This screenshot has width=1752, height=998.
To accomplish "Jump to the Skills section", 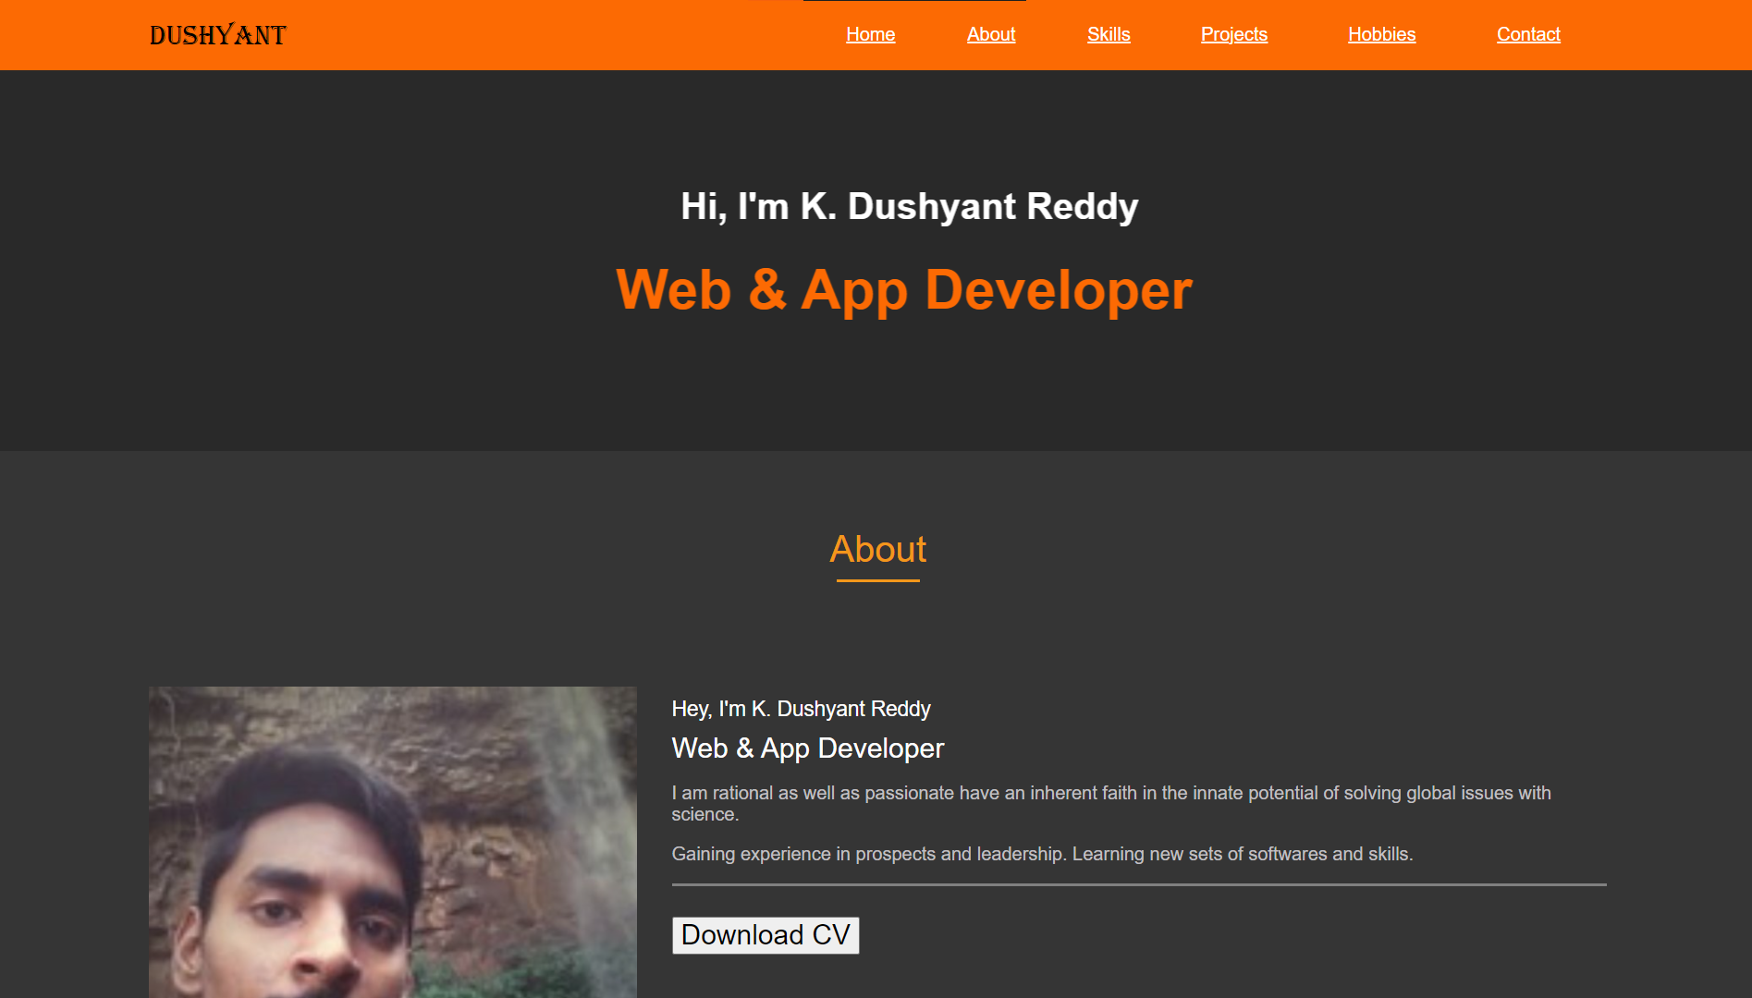I will 1109,34.
